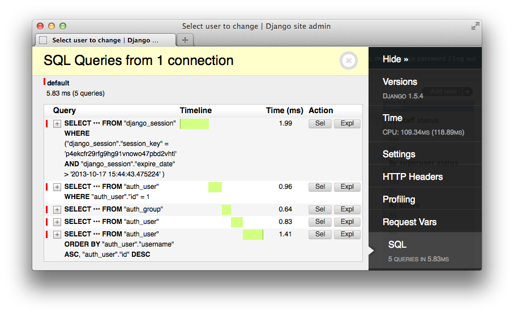This screenshot has height=315, width=514.
Task: Expand the django_session query row
Action: pyautogui.click(x=57, y=124)
